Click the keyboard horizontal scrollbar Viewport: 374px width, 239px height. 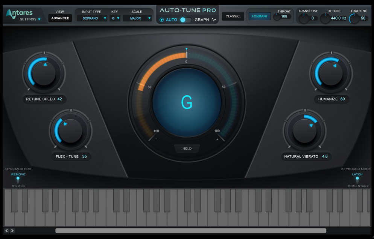pos(191,230)
